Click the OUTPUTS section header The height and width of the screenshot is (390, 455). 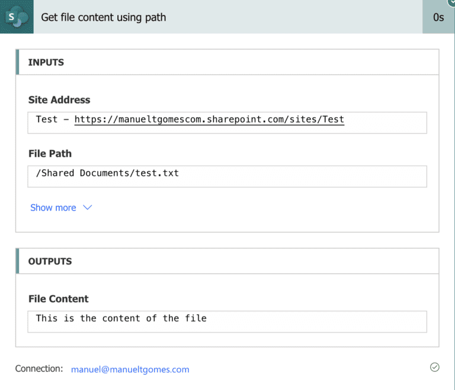(50, 261)
